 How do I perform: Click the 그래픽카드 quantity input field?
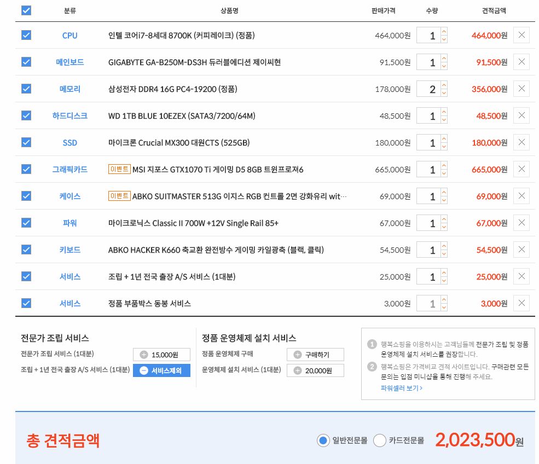click(428, 169)
